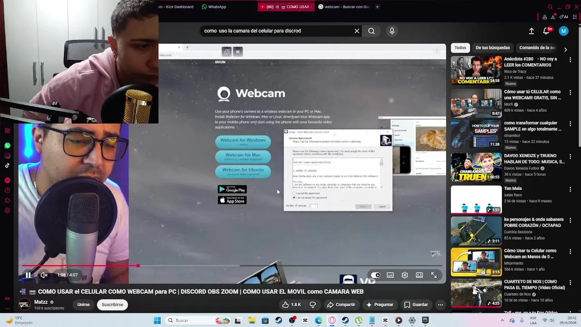Show more filter chips with right arrow

tap(565, 49)
